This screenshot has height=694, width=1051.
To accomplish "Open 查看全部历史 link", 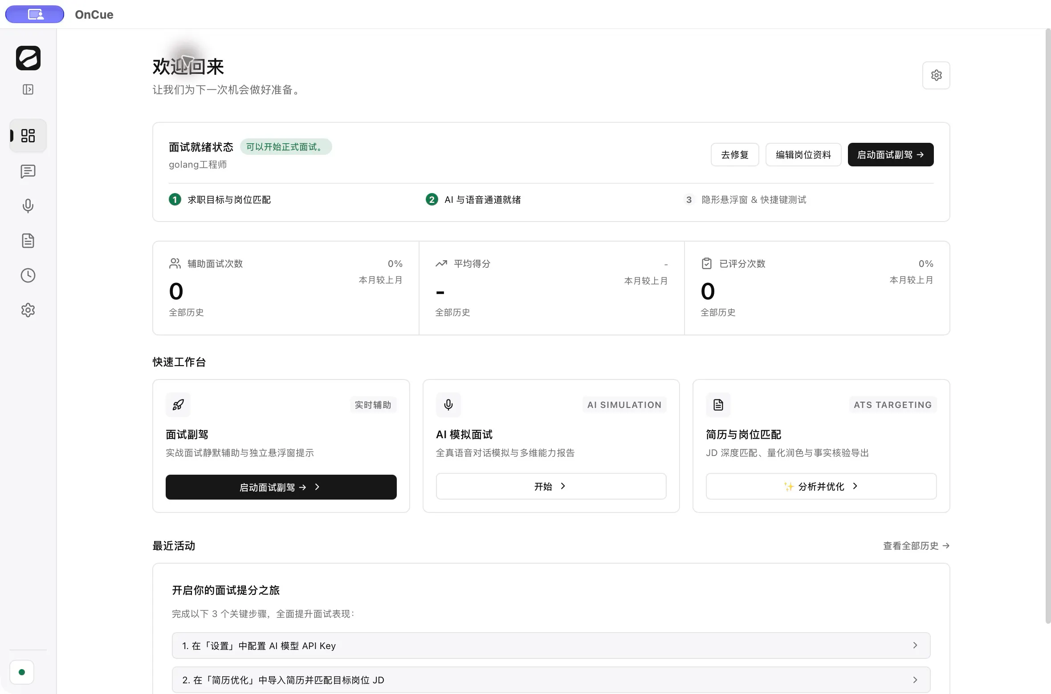I will [917, 546].
